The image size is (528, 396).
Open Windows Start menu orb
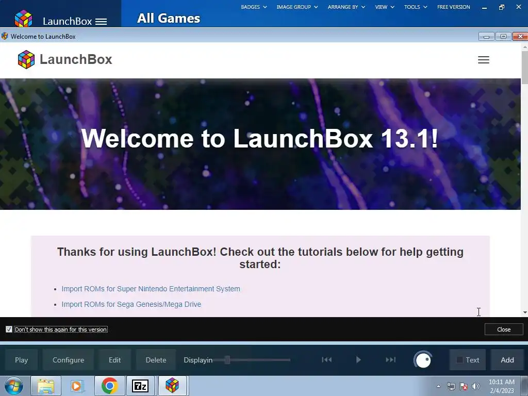14,386
